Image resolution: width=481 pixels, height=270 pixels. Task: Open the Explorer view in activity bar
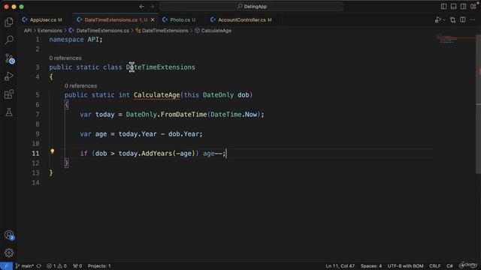point(9,22)
